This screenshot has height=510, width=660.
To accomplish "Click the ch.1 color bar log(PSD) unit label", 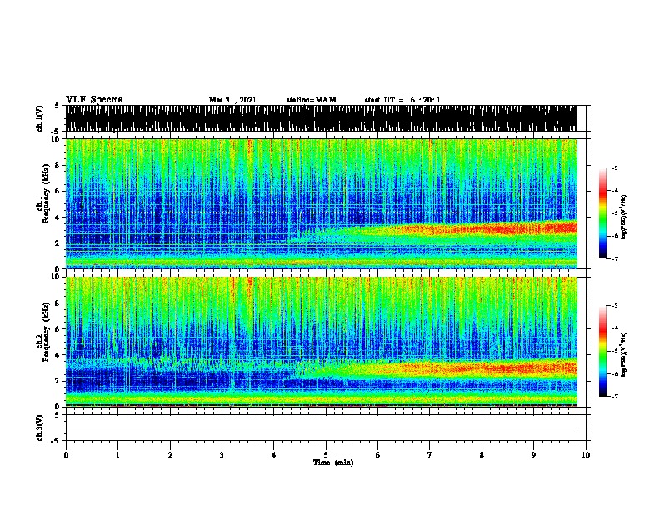I will pos(623,217).
